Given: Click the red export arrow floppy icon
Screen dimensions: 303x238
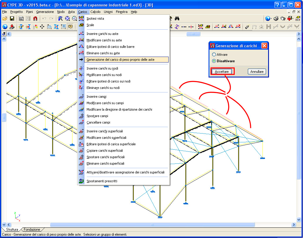Looking at the screenshot, I should click(x=289, y=18).
